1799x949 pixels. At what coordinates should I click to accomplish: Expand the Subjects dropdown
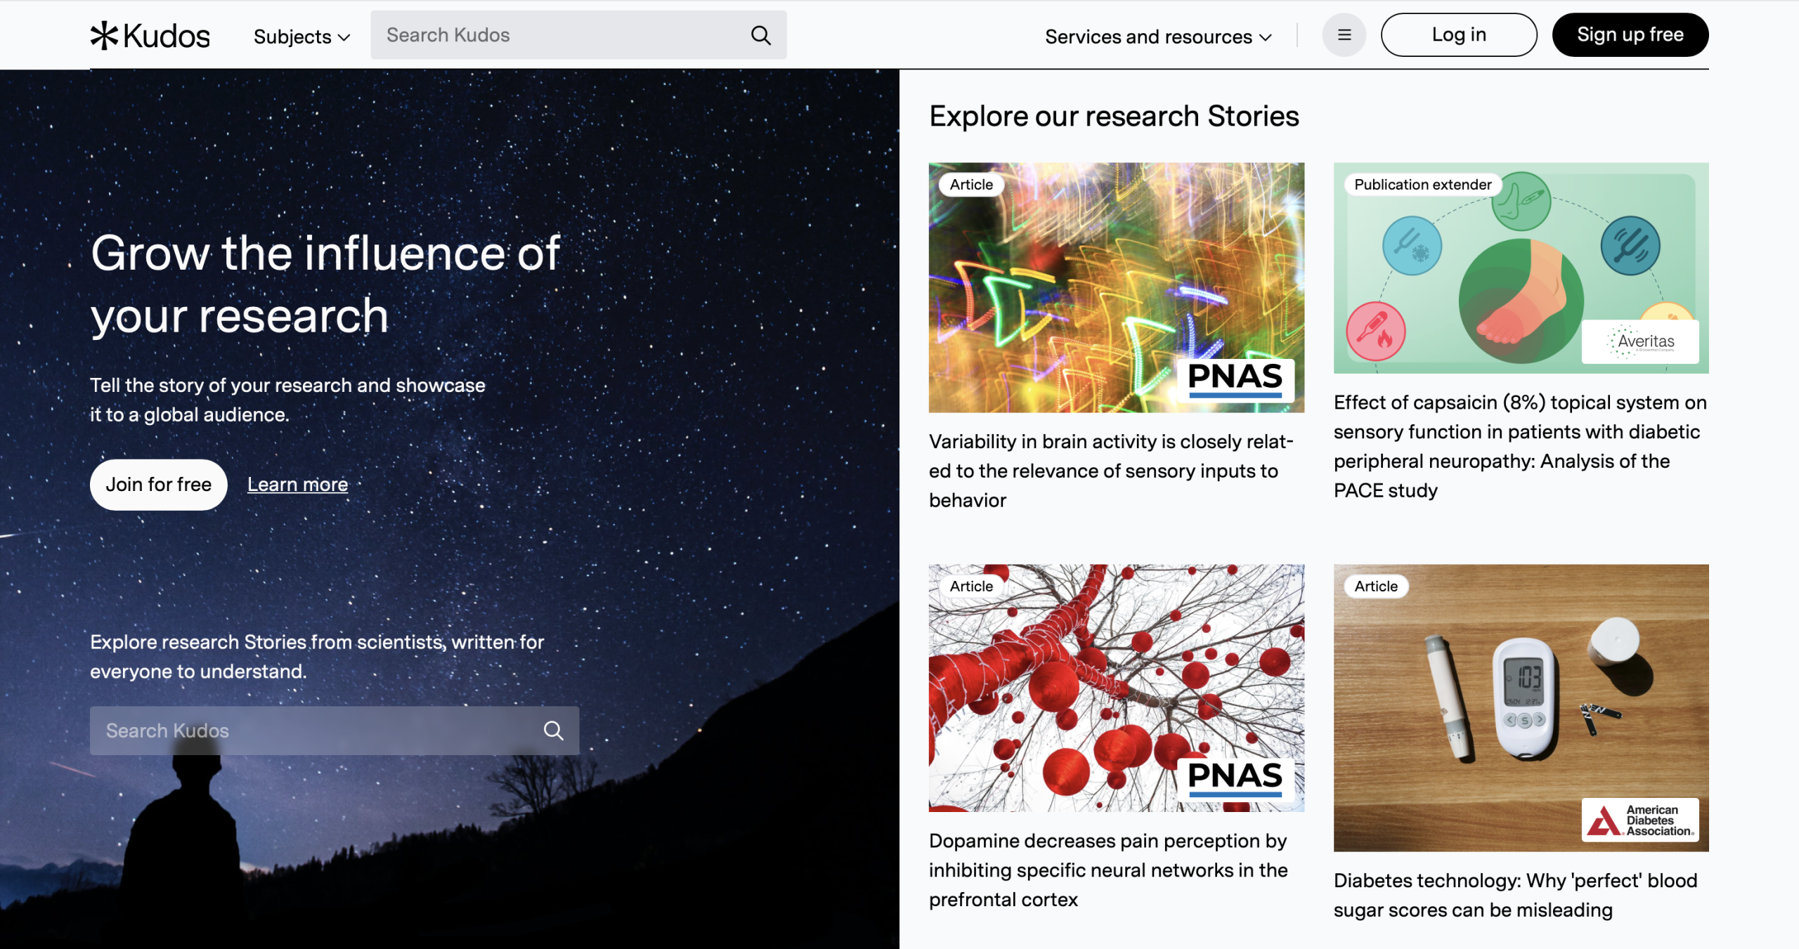[301, 37]
